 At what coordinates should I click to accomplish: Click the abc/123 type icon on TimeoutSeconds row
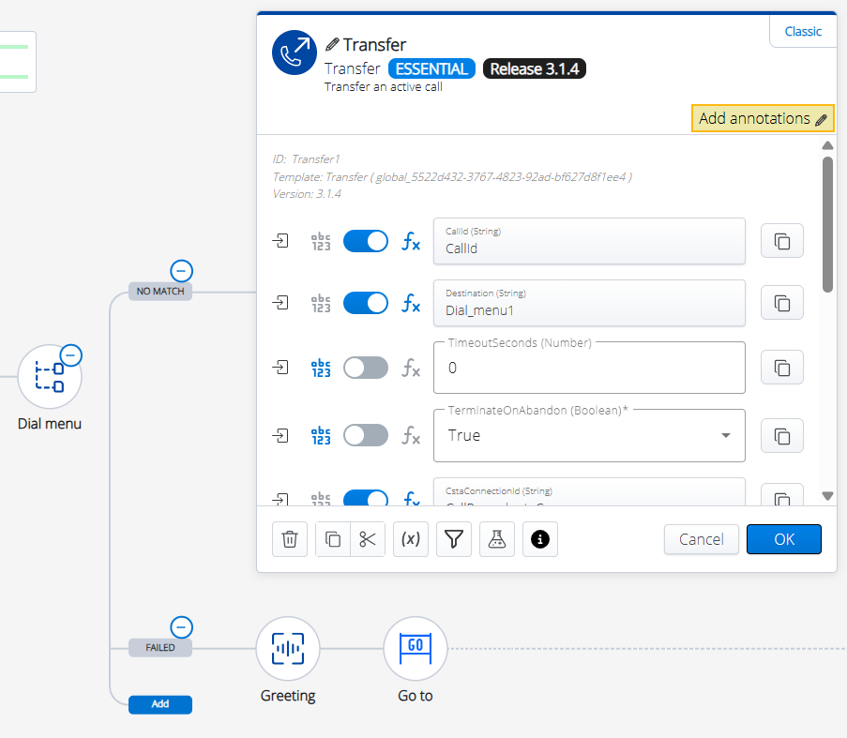click(x=321, y=368)
